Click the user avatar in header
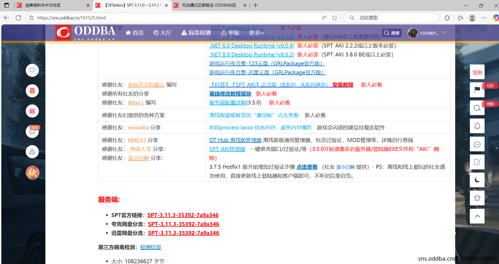The height and width of the screenshot is (264, 499). click(x=413, y=33)
